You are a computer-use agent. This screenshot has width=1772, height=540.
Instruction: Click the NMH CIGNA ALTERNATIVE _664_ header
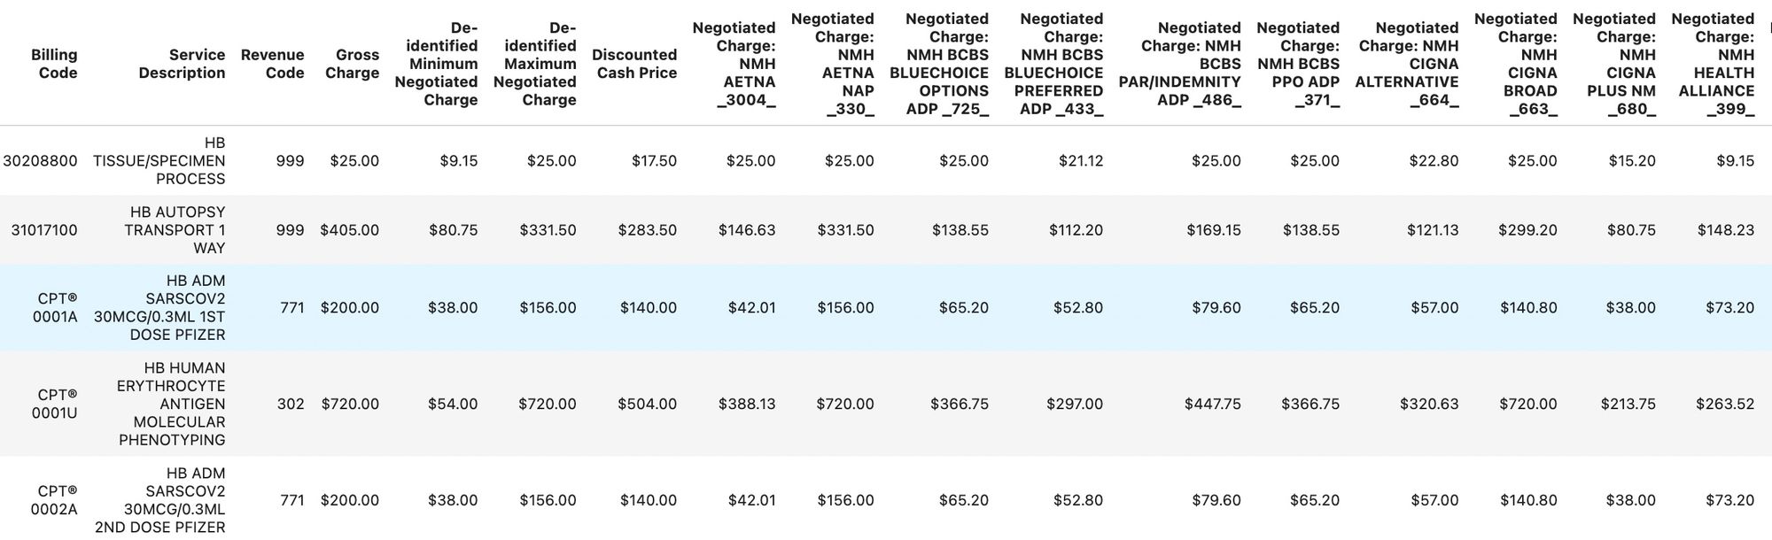point(1407,64)
